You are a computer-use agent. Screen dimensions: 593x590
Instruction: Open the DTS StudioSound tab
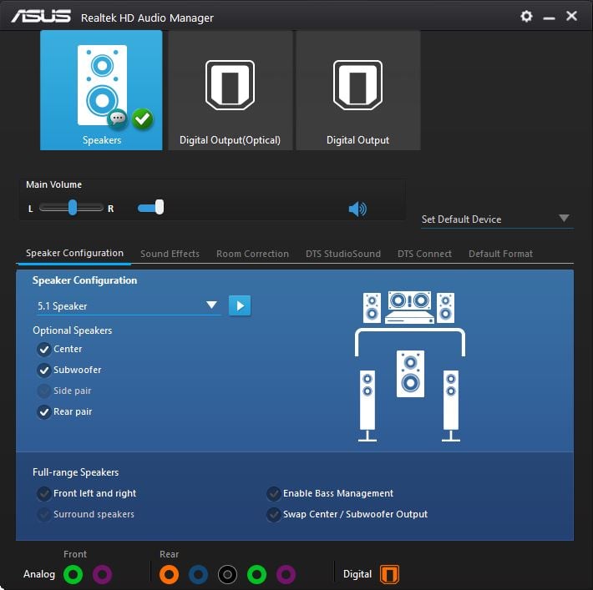[x=343, y=254]
